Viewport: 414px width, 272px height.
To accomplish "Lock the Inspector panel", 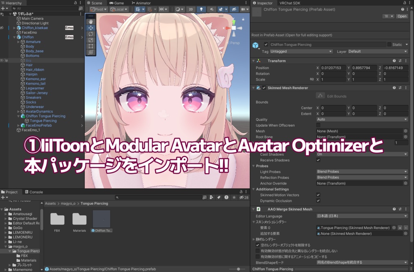I will pyautogui.click(x=404, y=3).
